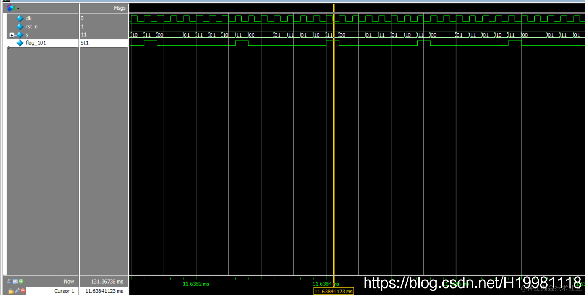
Task: Click the diamond icon beside s
Action: pyautogui.click(x=20, y=35)
